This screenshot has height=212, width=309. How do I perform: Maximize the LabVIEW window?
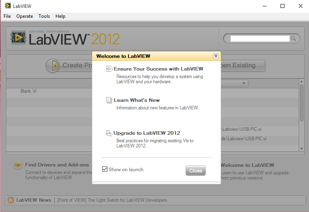282,6
